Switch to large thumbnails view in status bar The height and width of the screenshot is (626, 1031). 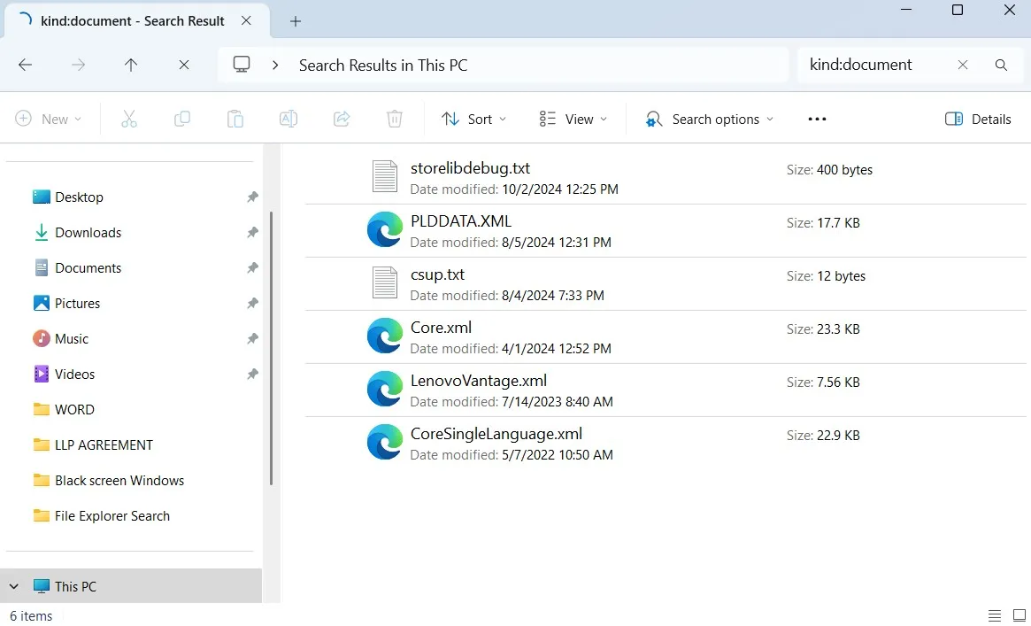(x=1019, y=614)
